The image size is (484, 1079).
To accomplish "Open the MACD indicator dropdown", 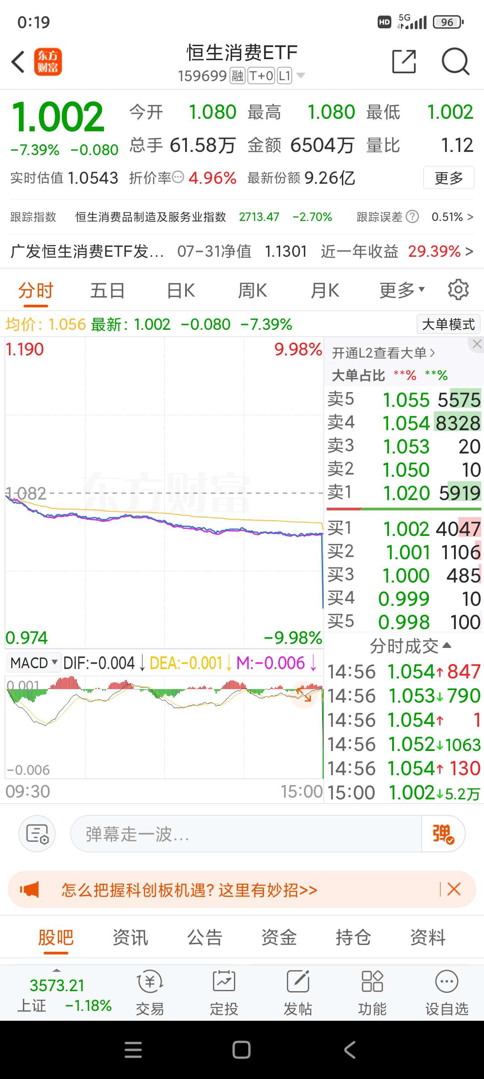I will pos(34,663).
